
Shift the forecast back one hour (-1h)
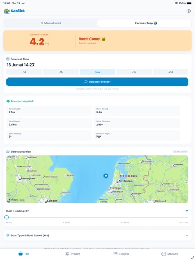[61, 71]
